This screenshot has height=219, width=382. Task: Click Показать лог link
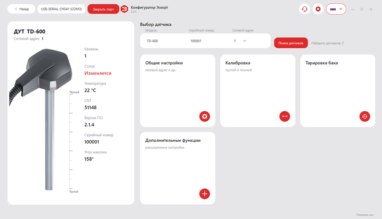[x=365, y=215]
